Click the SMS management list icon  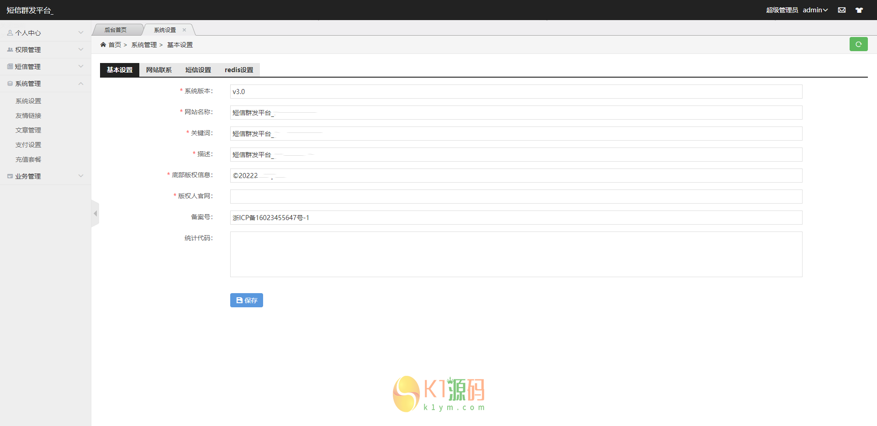pyautogui.click(x=10, y=67)
